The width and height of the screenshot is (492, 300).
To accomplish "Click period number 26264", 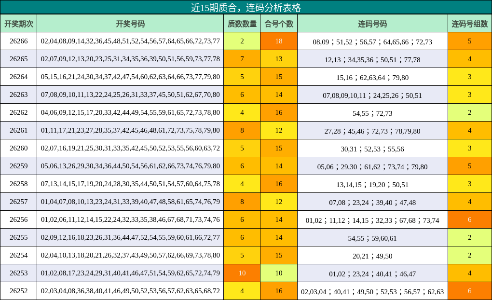I will (x=18, y=77).
